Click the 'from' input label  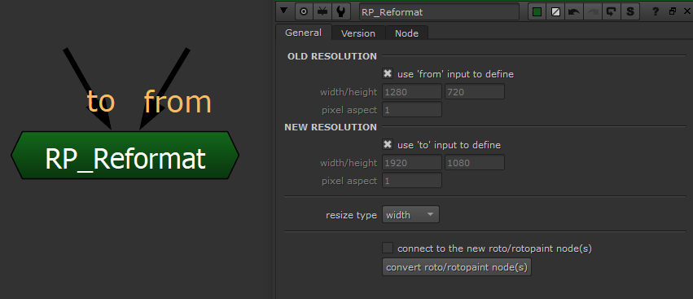(x=178, y=102)
